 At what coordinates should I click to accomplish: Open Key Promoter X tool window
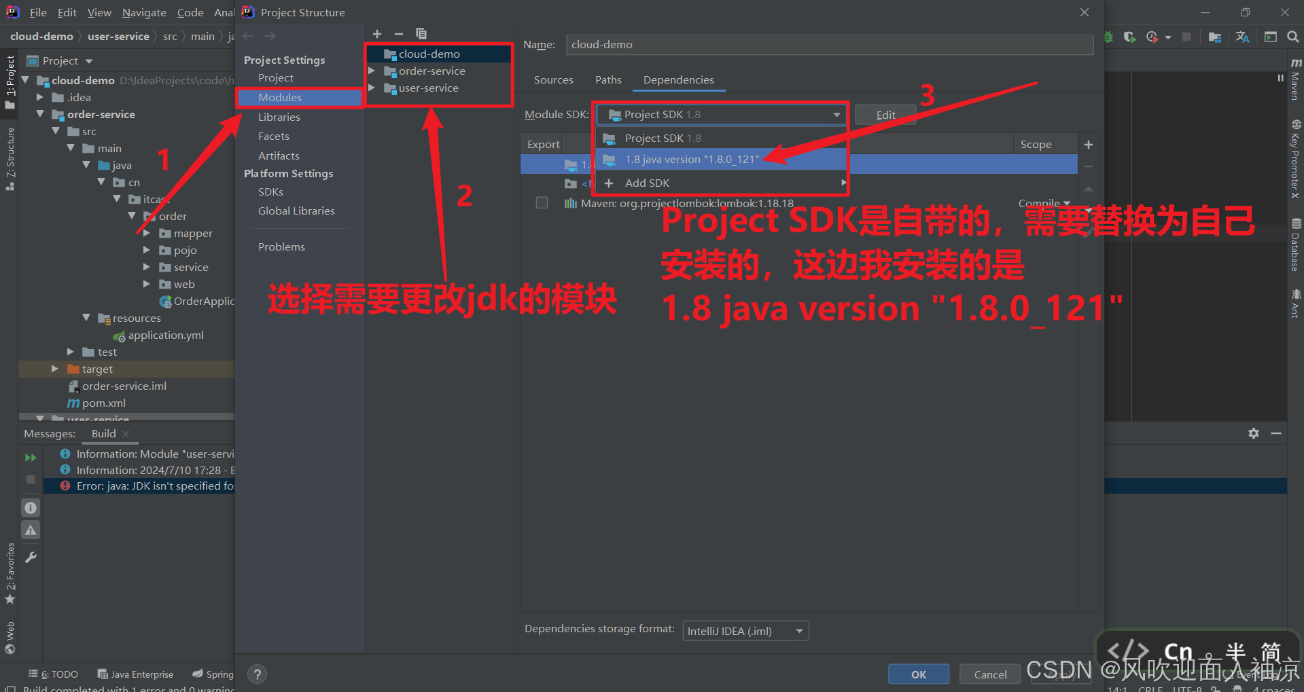[1296, 160]
